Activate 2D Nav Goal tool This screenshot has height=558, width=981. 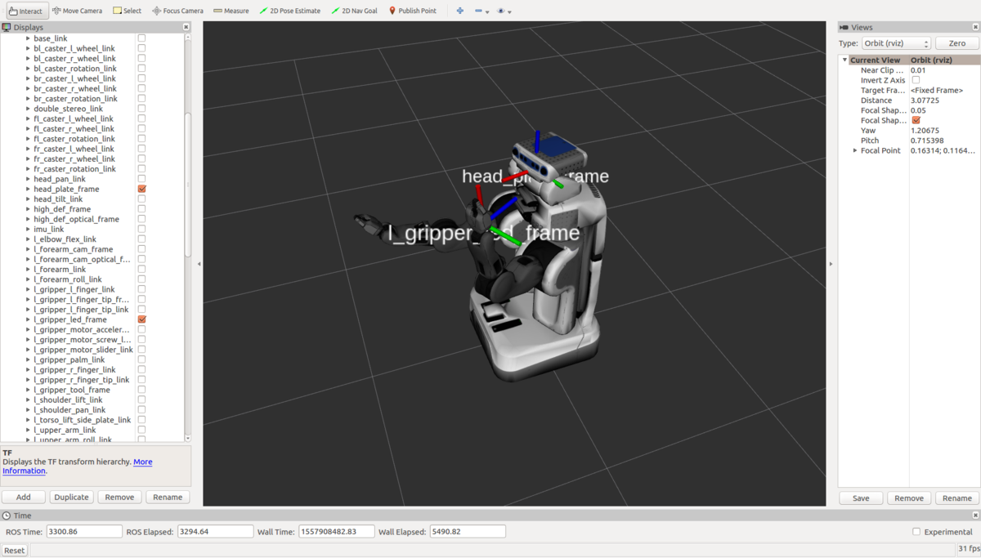354,11
